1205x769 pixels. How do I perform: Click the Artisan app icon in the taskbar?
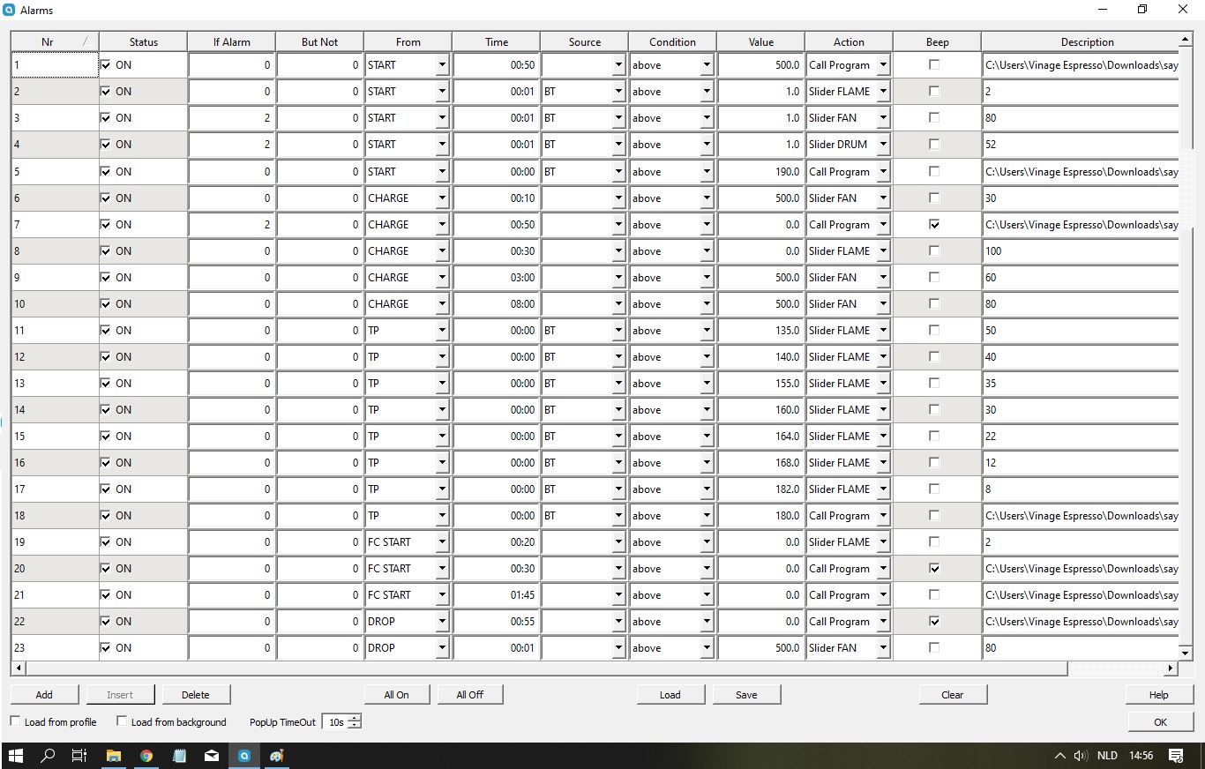tap(244, 756)
